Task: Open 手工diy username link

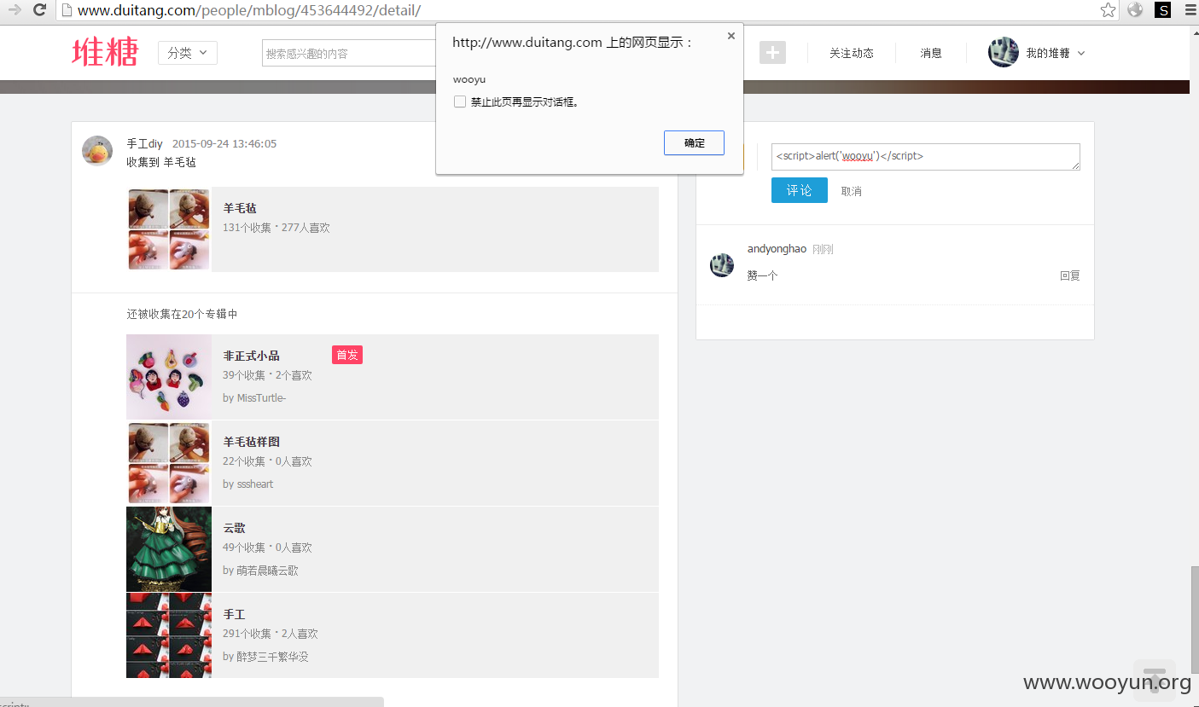Action: [145, 143]
